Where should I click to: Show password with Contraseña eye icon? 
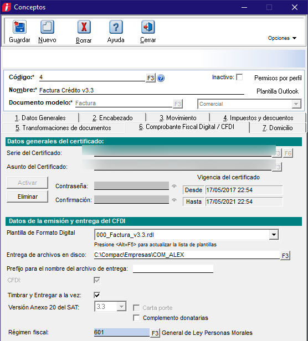coord(174,186)
